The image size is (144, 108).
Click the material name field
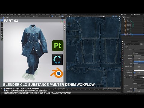[x=133, y=44]
